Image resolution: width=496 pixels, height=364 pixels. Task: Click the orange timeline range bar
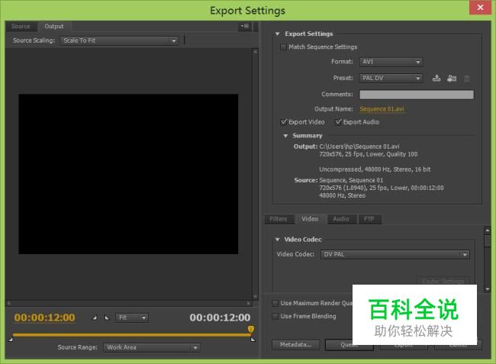(131, 334)
